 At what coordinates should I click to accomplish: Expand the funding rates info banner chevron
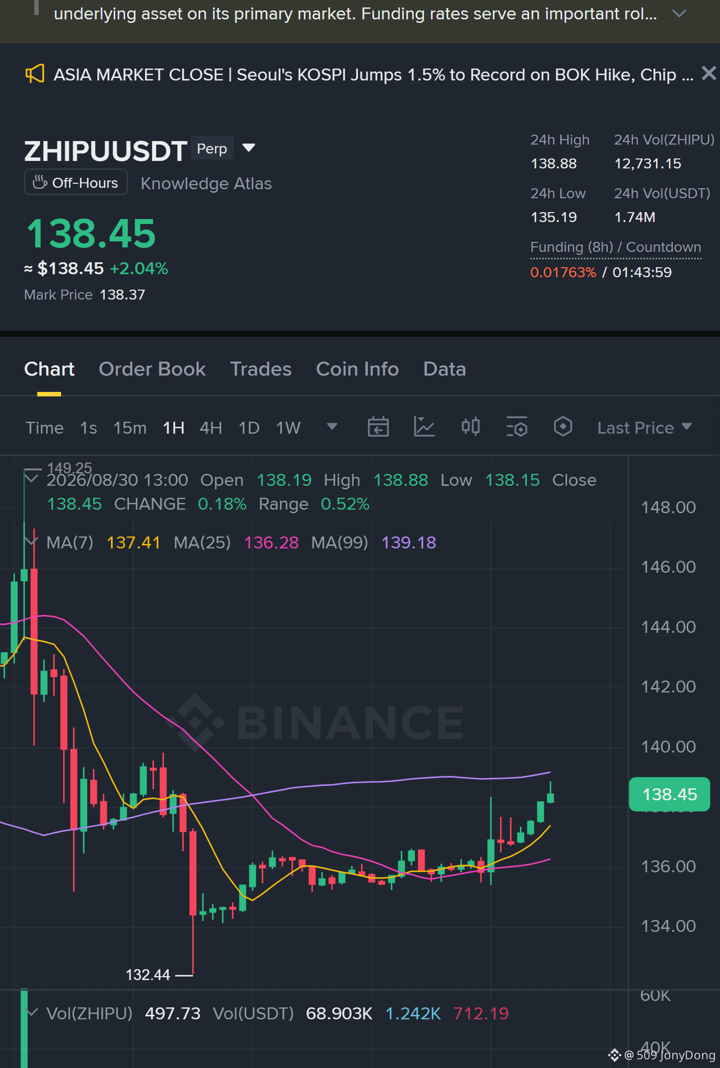tap(679, 13)
